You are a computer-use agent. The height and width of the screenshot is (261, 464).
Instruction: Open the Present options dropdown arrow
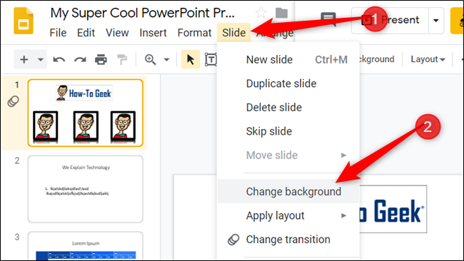click(436, 21)
